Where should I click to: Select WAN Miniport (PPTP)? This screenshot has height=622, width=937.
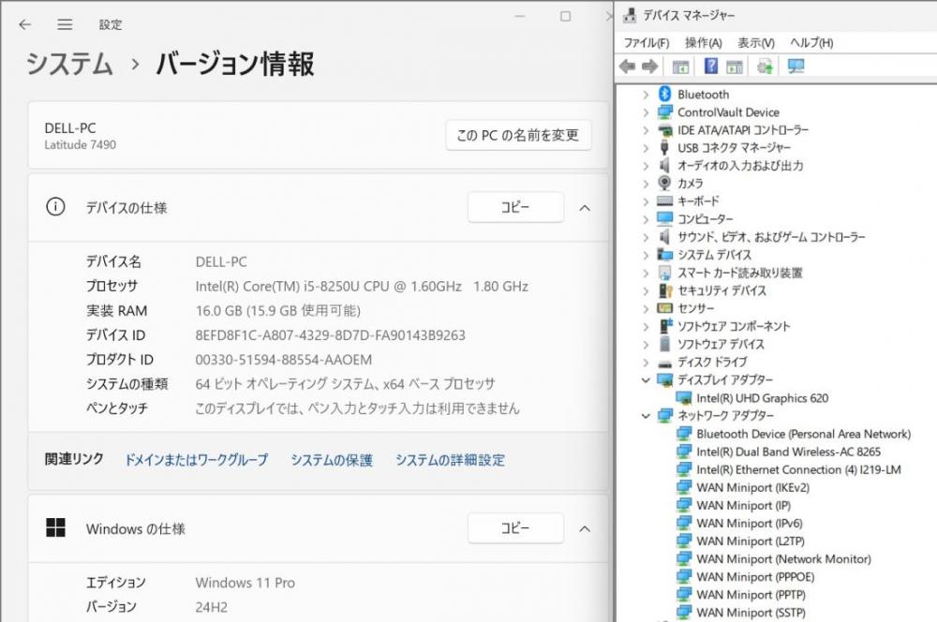[751, 595]
